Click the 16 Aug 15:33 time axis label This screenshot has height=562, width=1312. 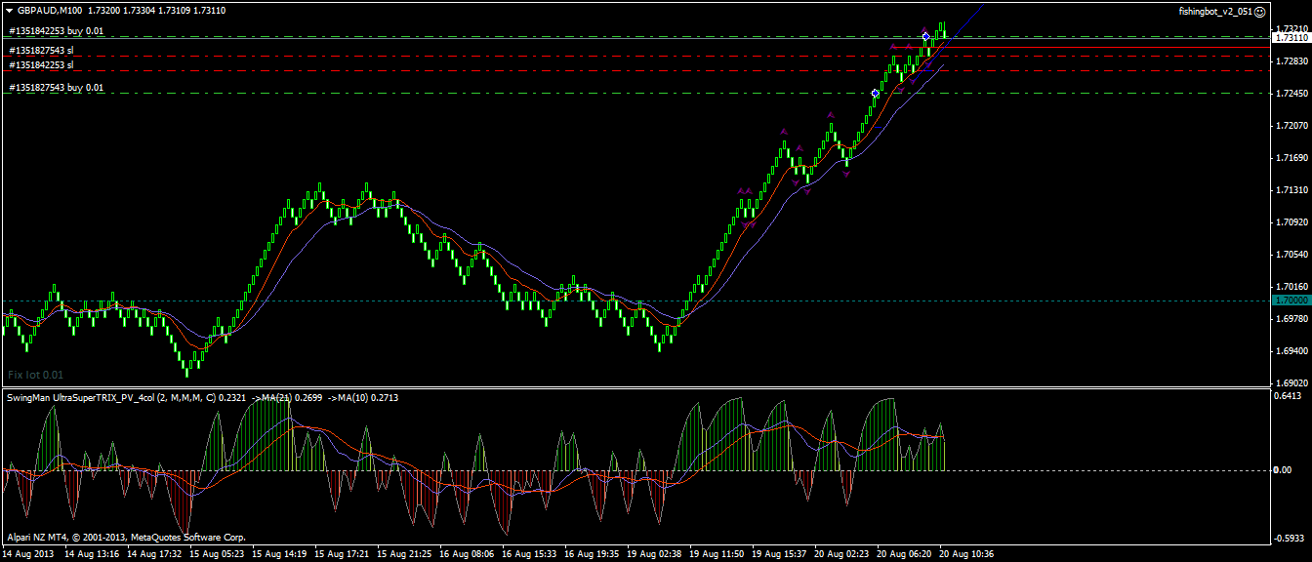(529, 553)
